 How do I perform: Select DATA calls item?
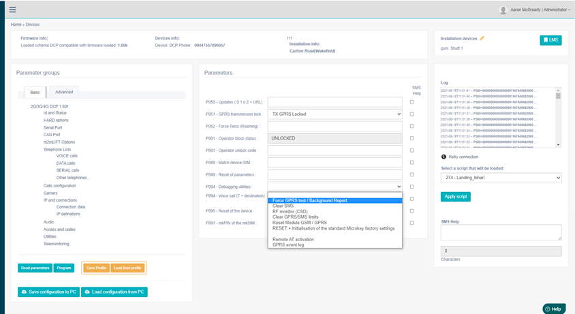[65, 163]
